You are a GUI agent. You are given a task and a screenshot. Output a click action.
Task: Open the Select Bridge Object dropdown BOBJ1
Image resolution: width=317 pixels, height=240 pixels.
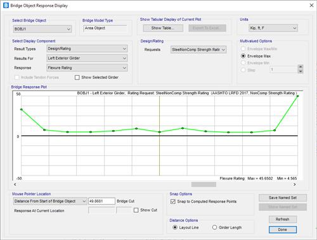42,29
